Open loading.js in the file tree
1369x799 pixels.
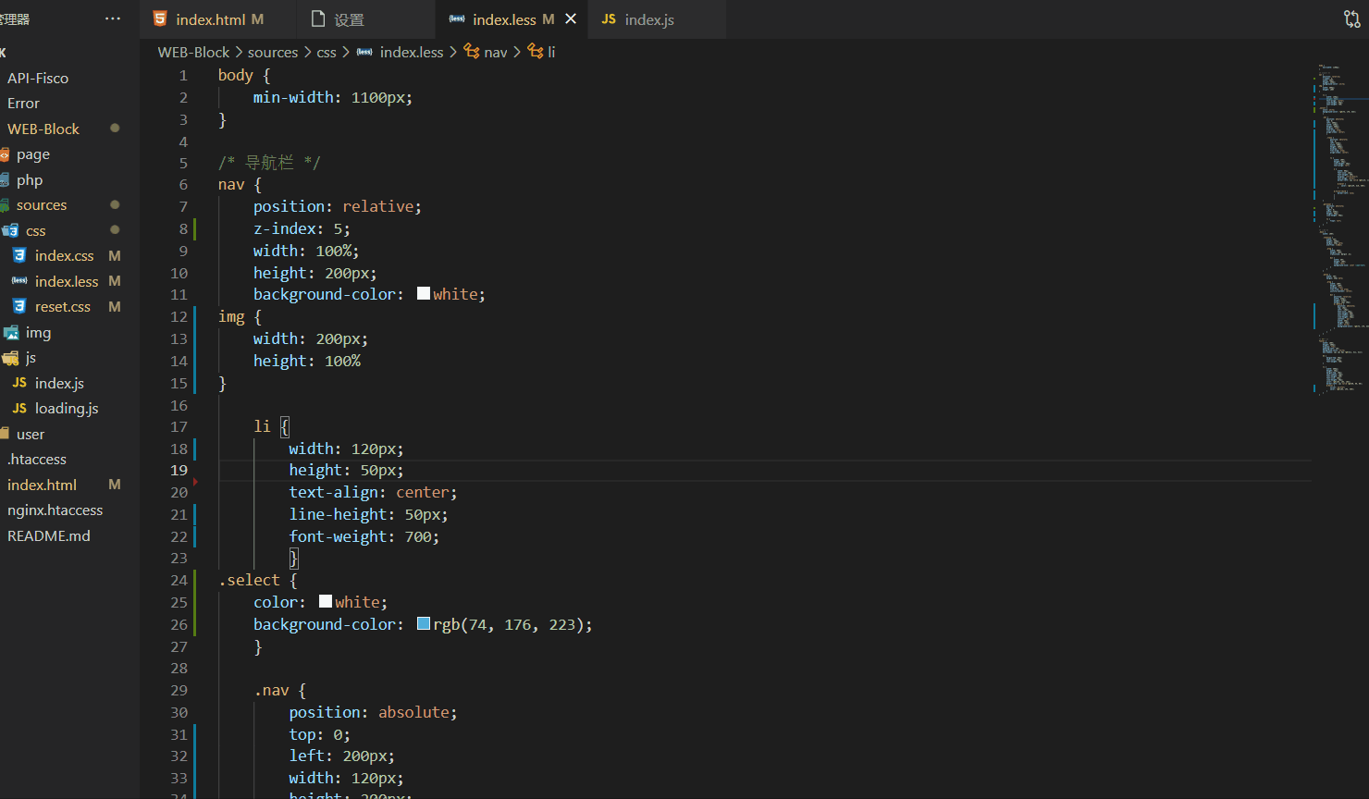(67, 408)
